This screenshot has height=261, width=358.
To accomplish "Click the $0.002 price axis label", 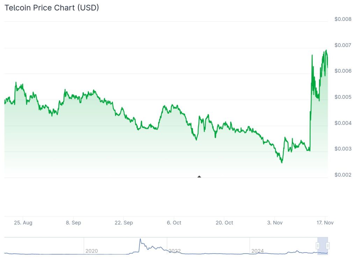I will click(343, 175).
